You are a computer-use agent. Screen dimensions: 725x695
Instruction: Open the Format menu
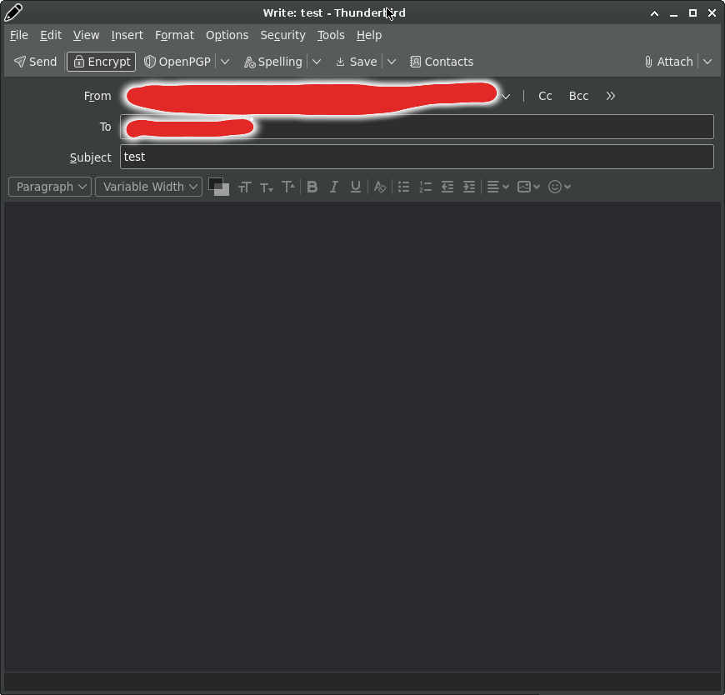[x=174, y=35]
